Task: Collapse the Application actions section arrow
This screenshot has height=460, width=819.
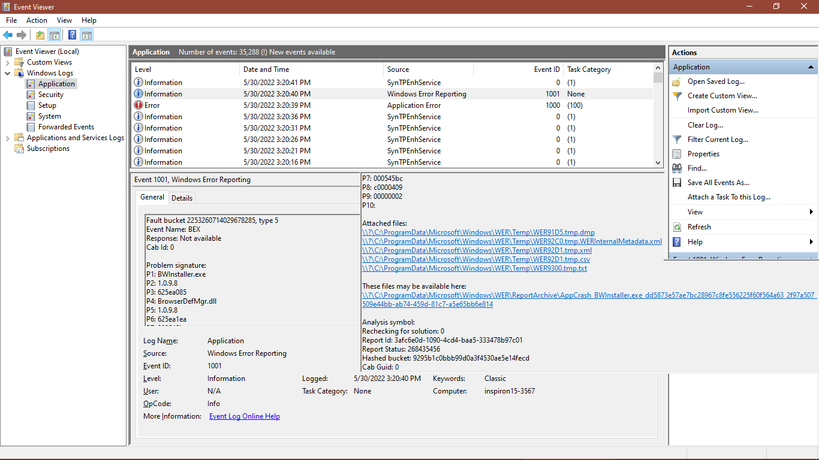Action: (811, 67)
